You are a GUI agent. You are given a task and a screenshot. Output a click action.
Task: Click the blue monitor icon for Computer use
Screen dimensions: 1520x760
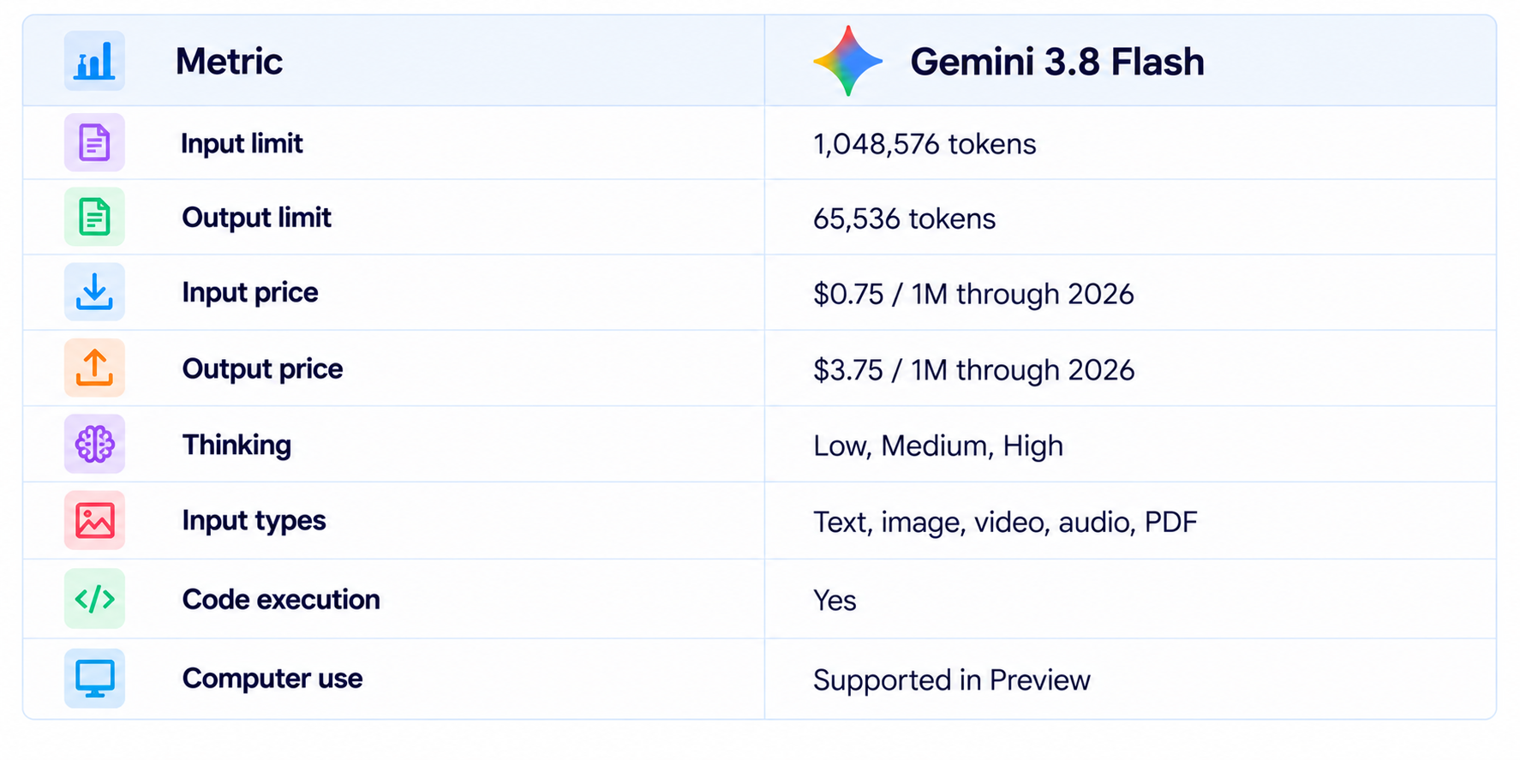94,678
